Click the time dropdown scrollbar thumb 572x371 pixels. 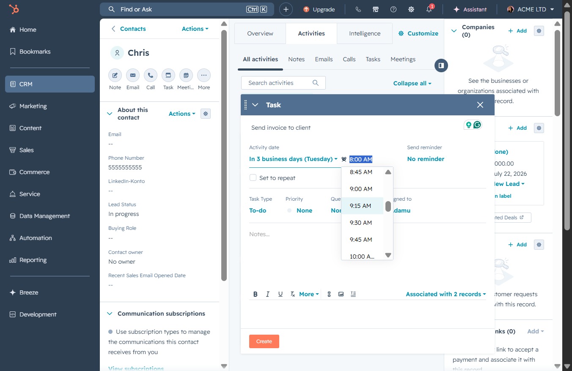click(388, 206)
